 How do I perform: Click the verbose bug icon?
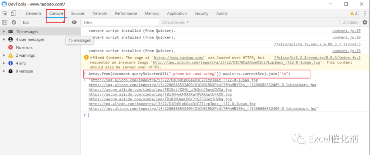click(x=10, y=71)
